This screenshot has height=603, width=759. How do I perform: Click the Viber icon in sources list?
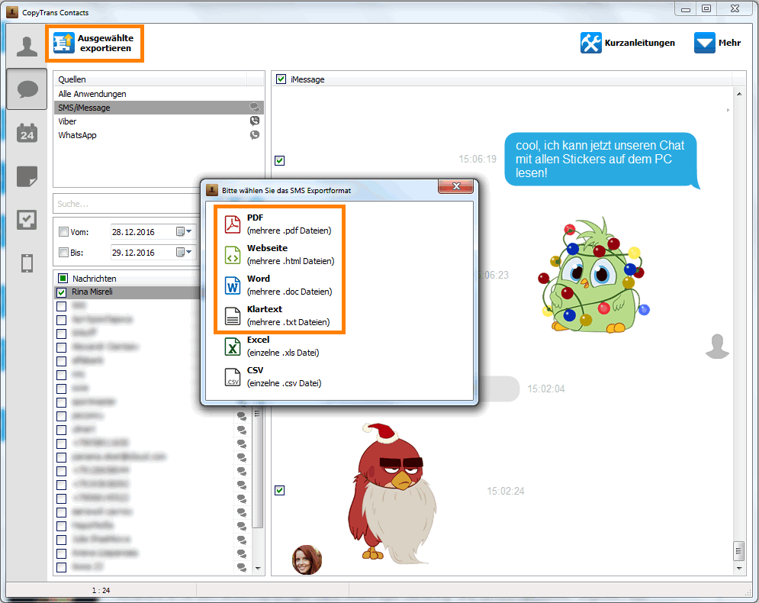coord(255,121)
